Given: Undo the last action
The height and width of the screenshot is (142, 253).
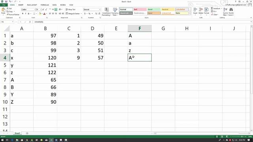Looking at the screenshot, I should [x=10, y=2].
